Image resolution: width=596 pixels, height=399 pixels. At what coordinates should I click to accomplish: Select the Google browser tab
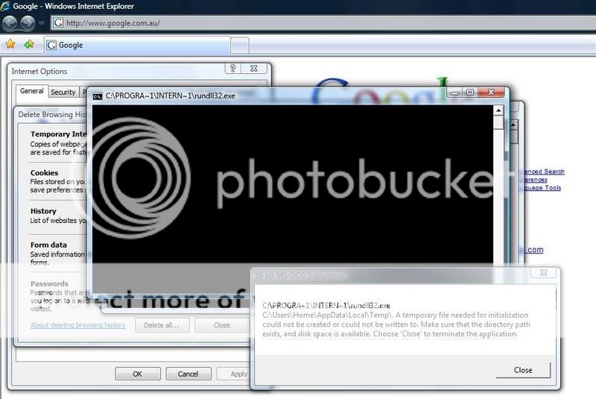(x=137, y=45)
